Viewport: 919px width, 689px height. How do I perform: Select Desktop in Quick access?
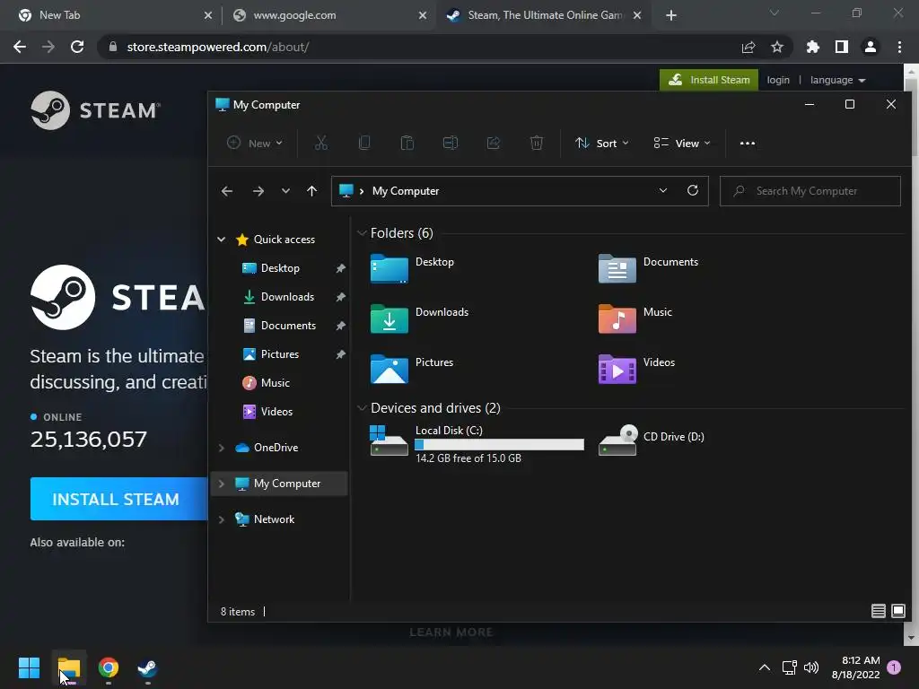[x=280, y=267]
